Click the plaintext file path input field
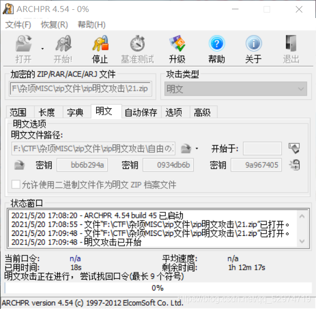Screen dimensions: 316x309 tap(93, 148)
